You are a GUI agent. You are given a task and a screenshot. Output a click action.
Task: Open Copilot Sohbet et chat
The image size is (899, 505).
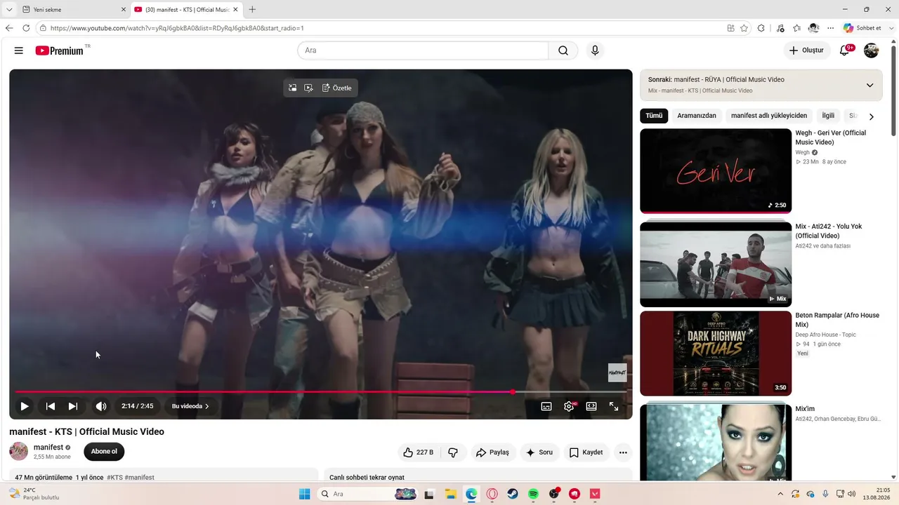pyautogui.click(x=862, y=28)
